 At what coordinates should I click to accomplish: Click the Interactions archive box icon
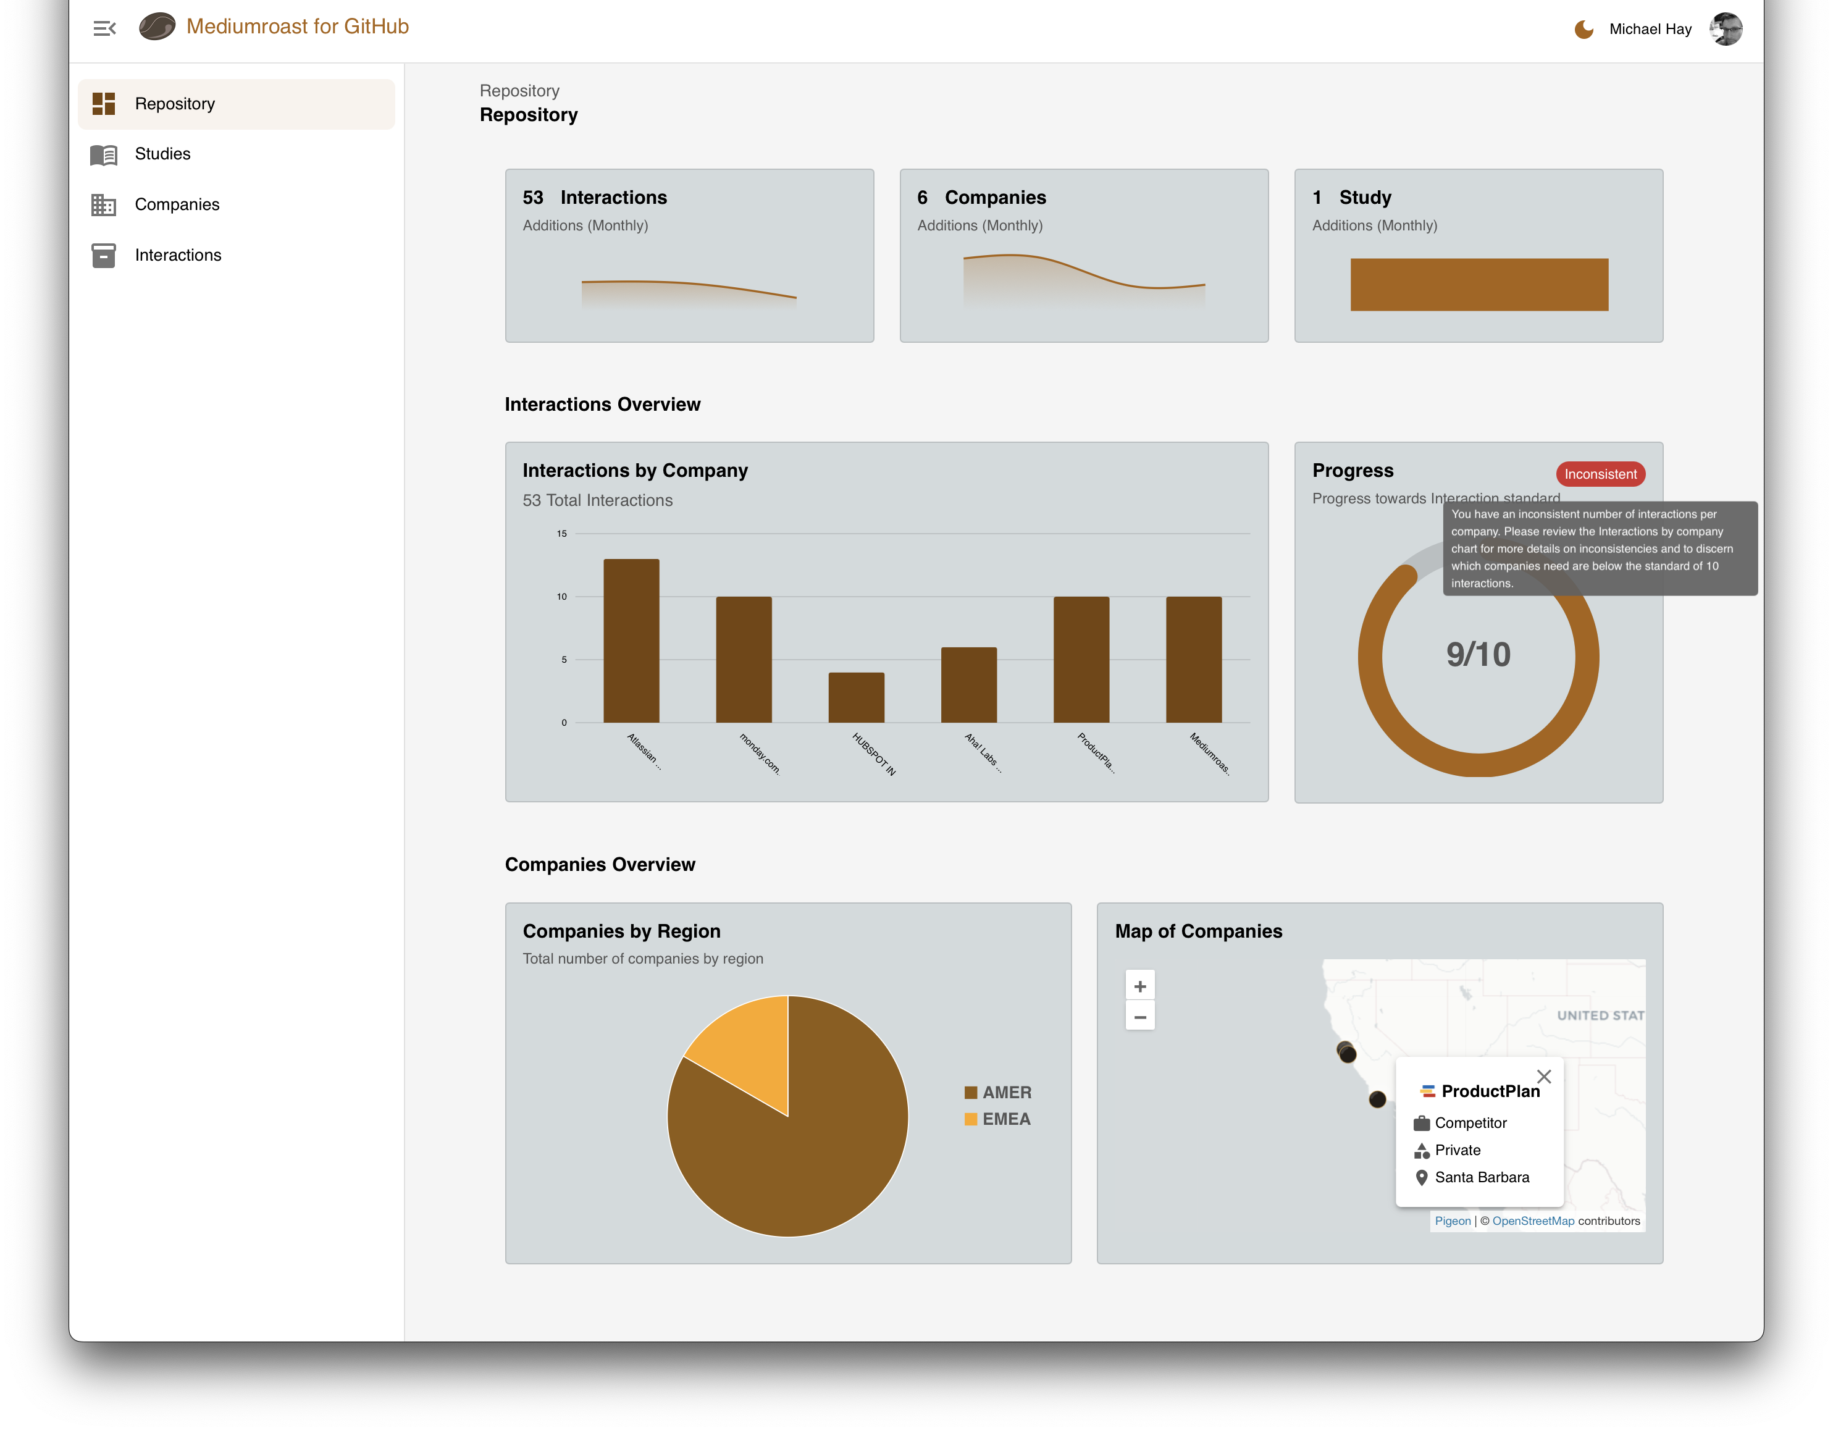[x=103, y=255]
